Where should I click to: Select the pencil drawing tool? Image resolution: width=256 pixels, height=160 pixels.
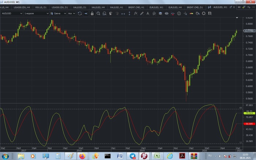point(142,14)
